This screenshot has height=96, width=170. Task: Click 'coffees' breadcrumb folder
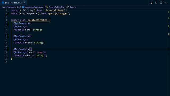pos(11,7)
